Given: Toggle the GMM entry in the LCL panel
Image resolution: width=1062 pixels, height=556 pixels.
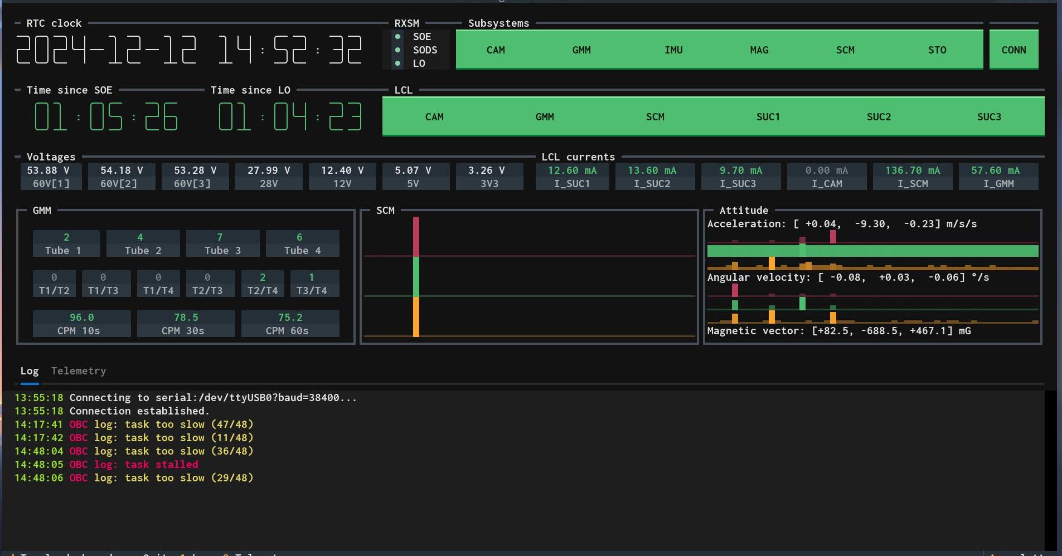Looking at the screenshot, I should pyautogui.click(x=545, y=117).
